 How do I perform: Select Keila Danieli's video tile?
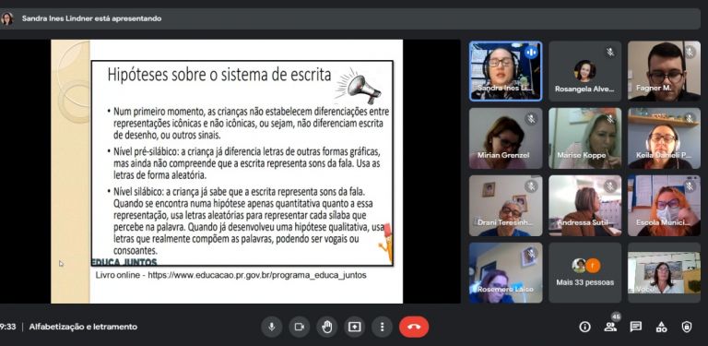point(664,138)
